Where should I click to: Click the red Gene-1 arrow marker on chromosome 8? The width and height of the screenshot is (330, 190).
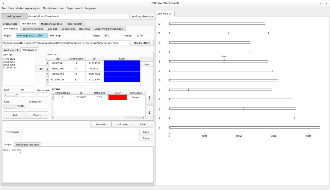point(224,59)
